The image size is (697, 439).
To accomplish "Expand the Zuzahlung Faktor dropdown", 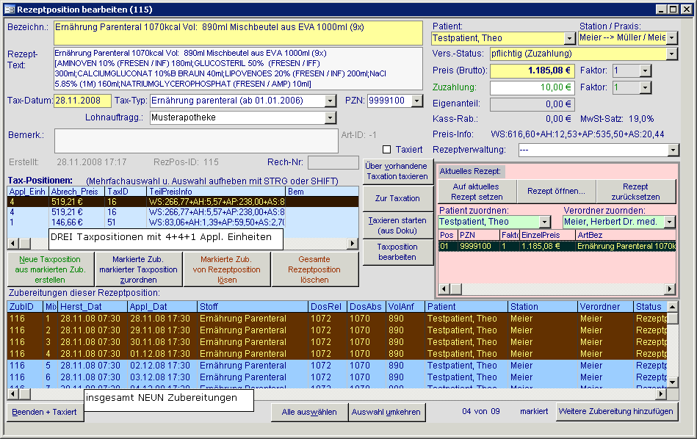I will click(x=645, y=87).
